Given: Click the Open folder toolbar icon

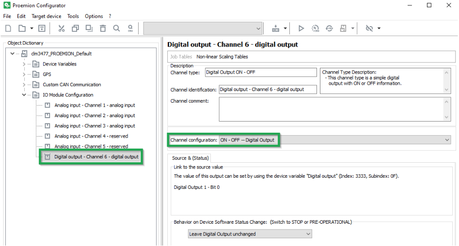Looking at the screenshot, I should click(22, 29).
